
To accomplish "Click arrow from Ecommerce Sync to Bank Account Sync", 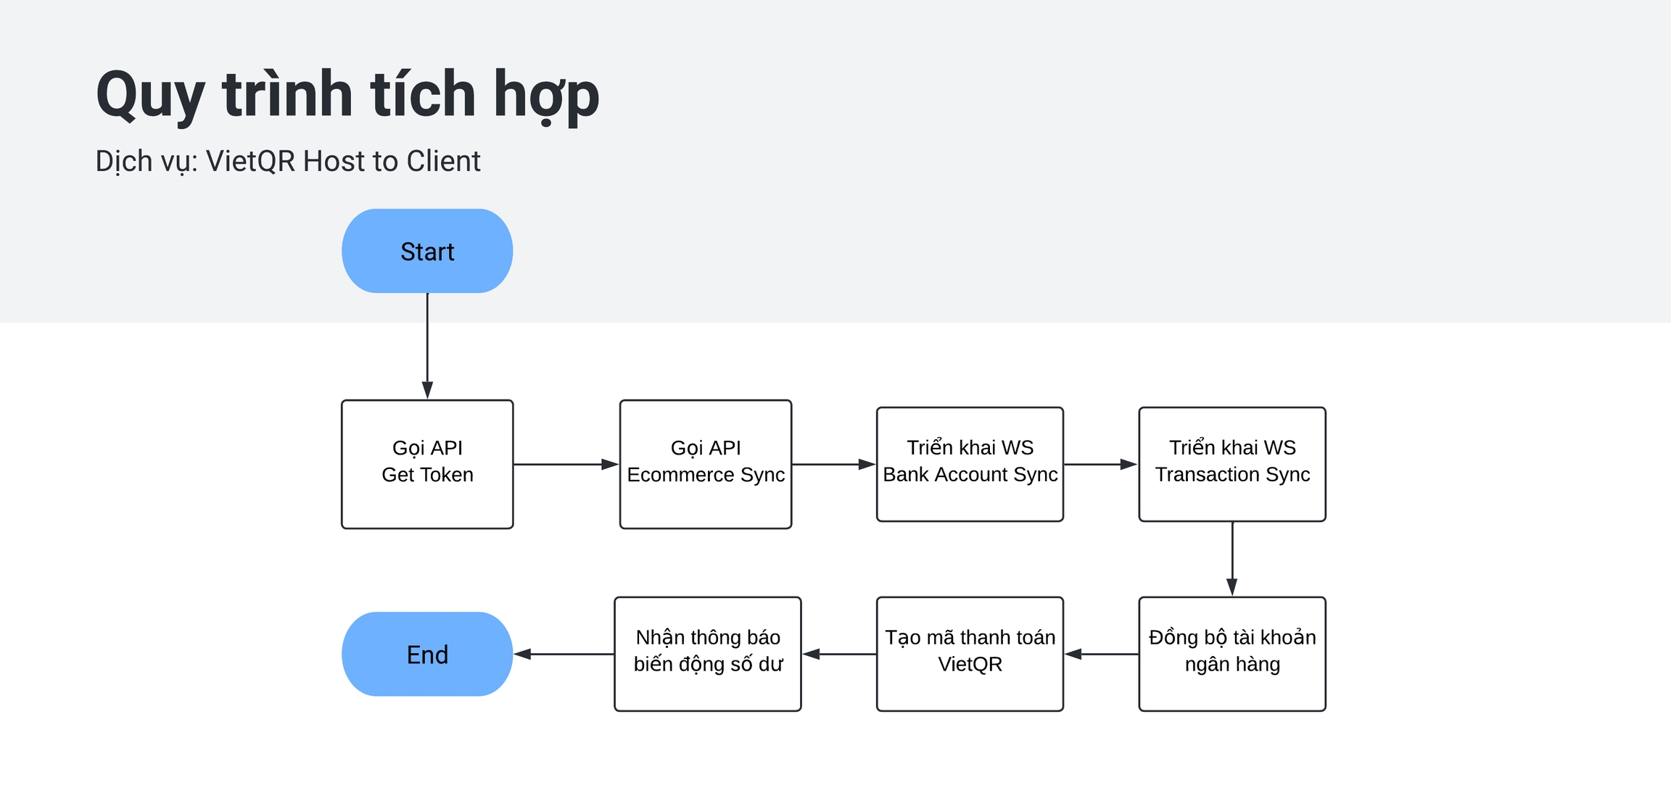I will click(x=831, y=464).
